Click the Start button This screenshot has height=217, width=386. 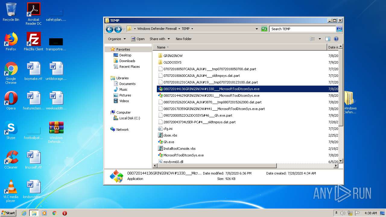(8, 213)
